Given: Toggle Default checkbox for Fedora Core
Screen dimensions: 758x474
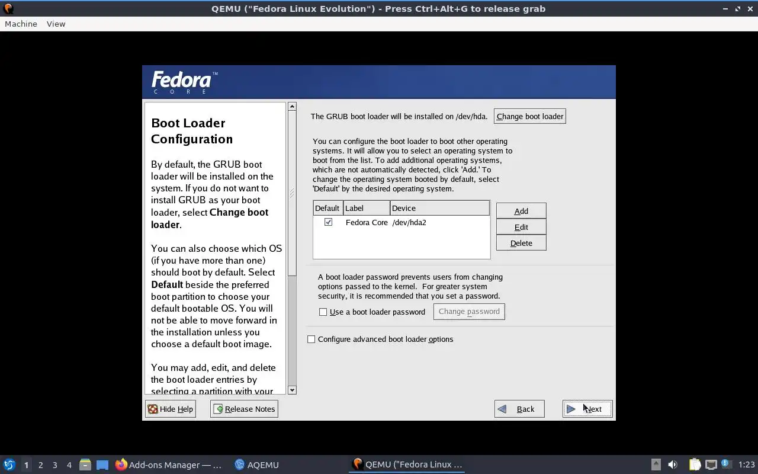Looking at the screenshot, I should 328,222.
